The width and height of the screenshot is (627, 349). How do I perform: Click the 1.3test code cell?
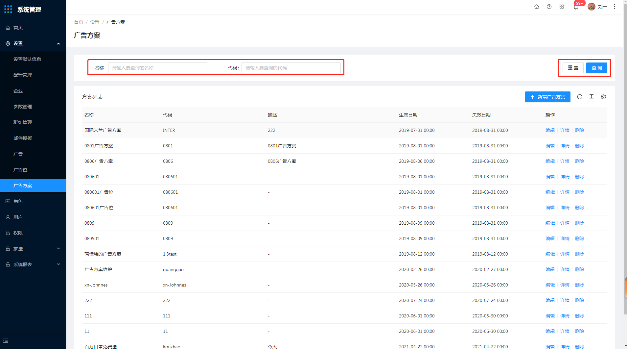pyautogui.click(x=170, y=254)
